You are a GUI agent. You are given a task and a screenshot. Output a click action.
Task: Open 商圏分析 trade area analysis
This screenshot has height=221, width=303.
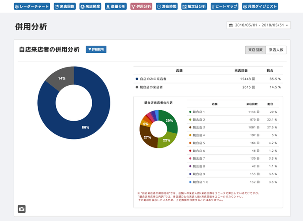click(116, 6)
